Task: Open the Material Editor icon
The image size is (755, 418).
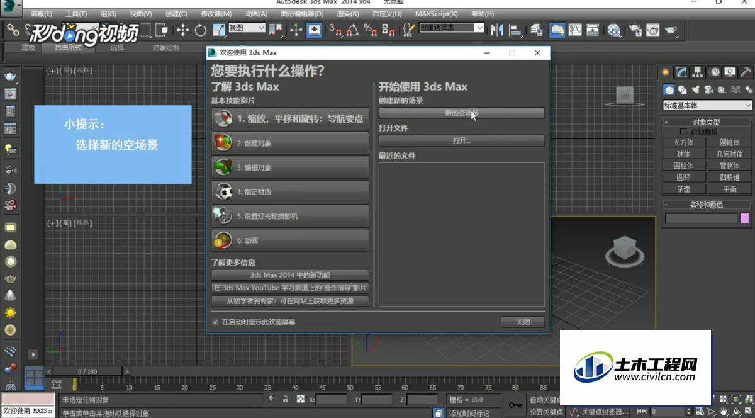Action: pyautogui.click(x=614, y=29)
